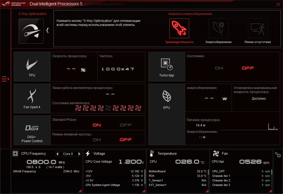Click the PCH temperature row
This screenshot has width=283, height=194.
[x=178, y=176]
